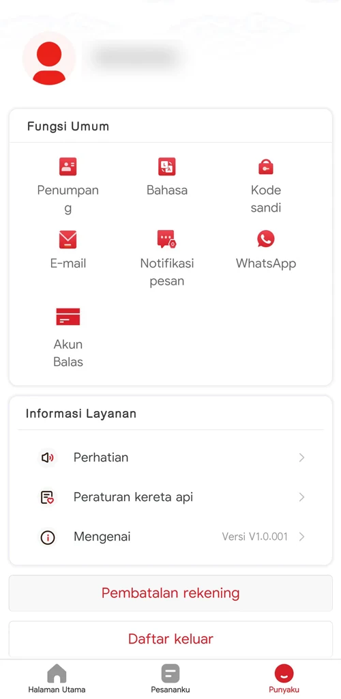Tap the red profile avatar
Image resolution: width=341 pixels, height=699 pixels.
[49, 59]
